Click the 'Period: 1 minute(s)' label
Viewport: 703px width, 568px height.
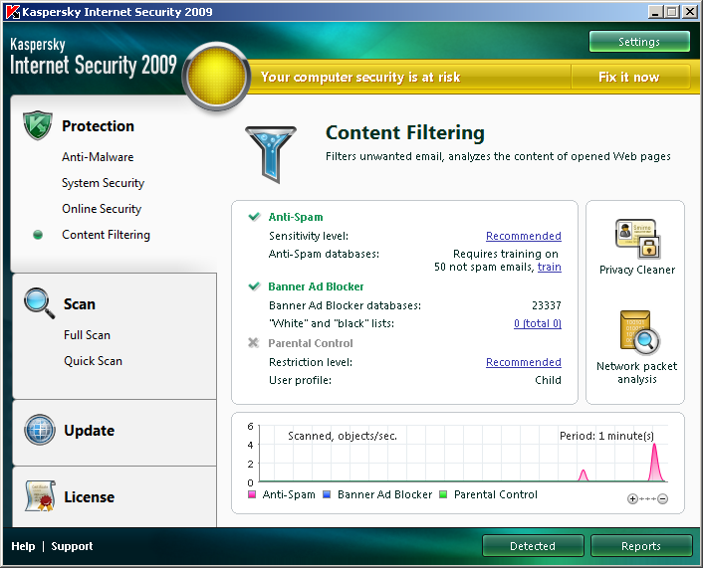pyautogui.click(x=606, y=436)
